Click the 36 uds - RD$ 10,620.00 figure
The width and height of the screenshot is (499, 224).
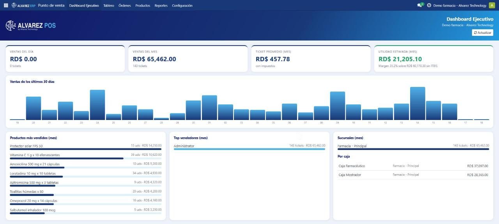point(146,155)
